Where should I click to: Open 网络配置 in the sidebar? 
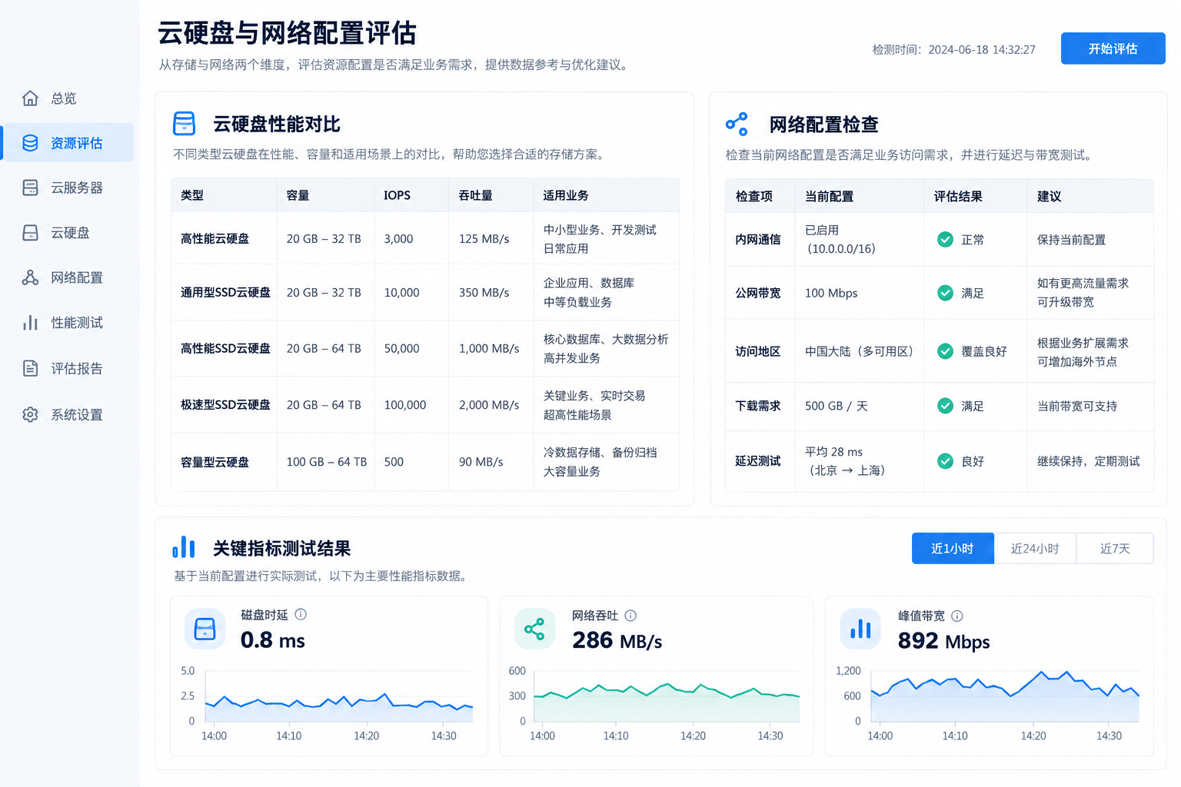[x=68, y=277]
